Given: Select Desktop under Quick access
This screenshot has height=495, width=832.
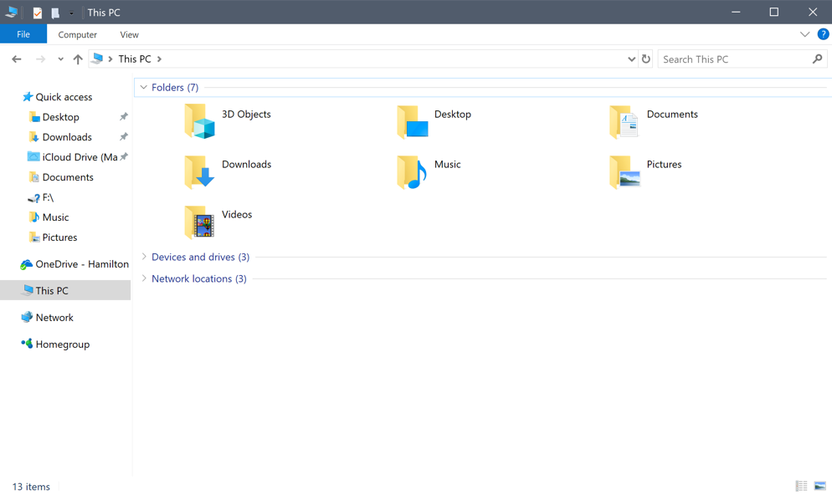Looking at the screenshot, I should click(61, 117).
